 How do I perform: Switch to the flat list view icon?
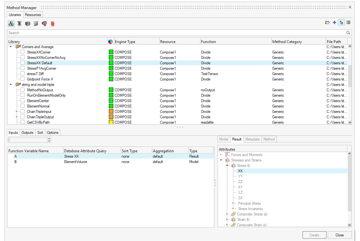click(349, 22)
